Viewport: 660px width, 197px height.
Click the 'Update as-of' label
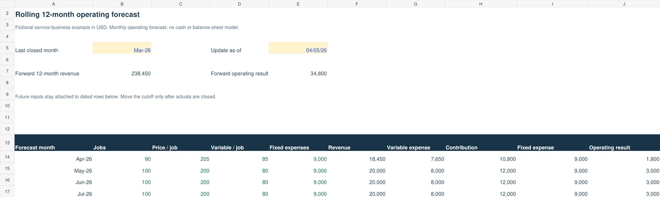click(x=226, y=50)
